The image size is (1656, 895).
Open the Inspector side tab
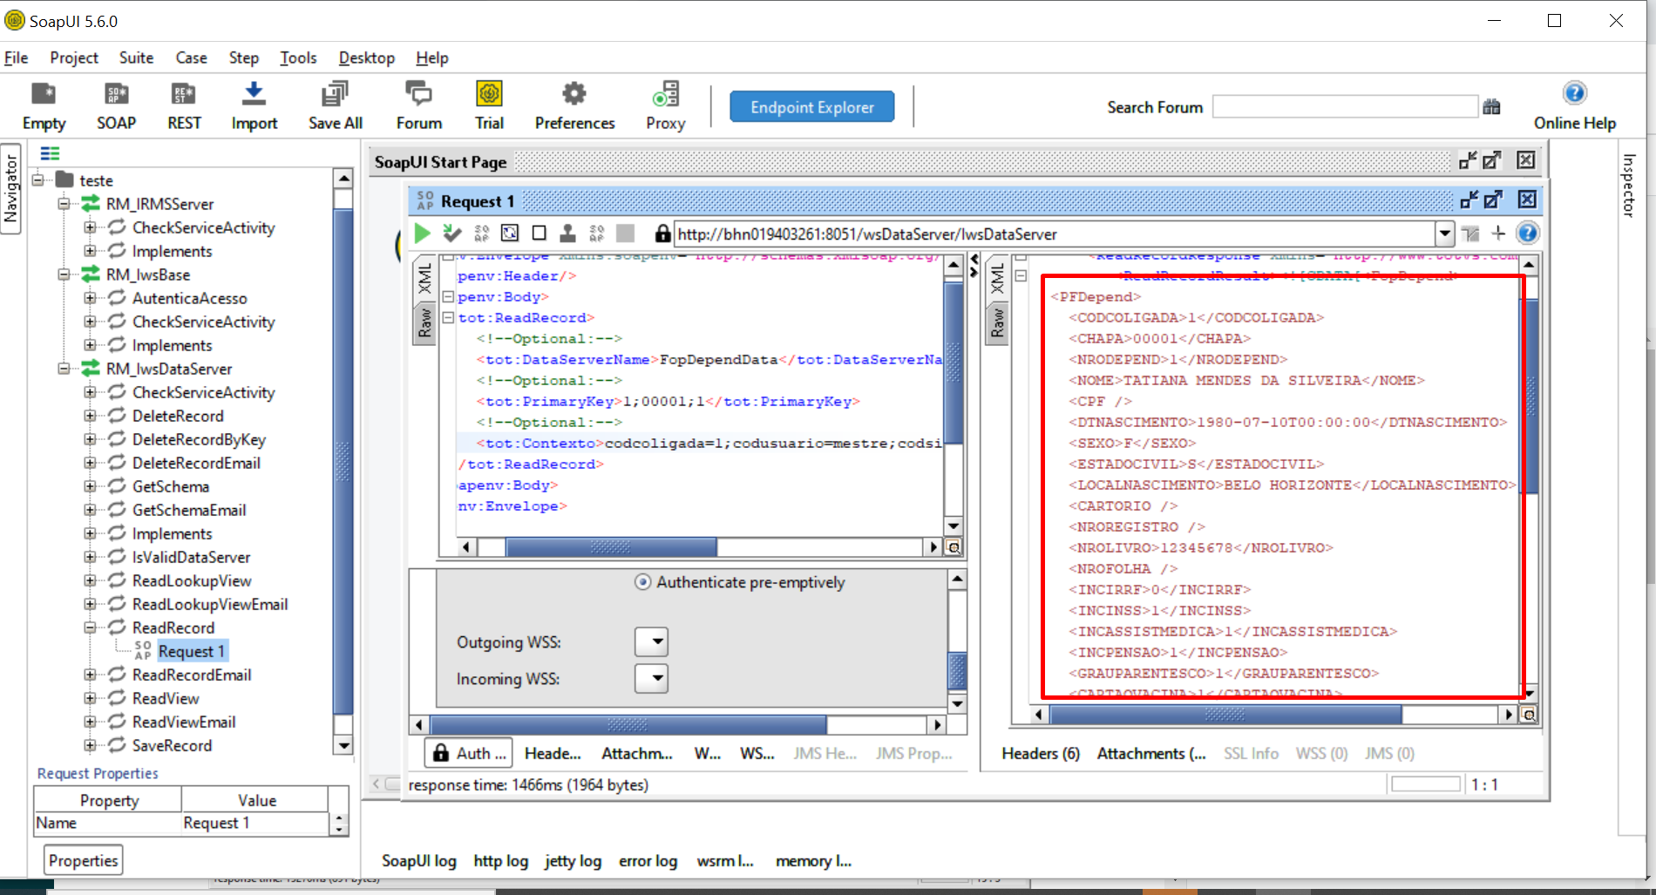coord(1628,185)
